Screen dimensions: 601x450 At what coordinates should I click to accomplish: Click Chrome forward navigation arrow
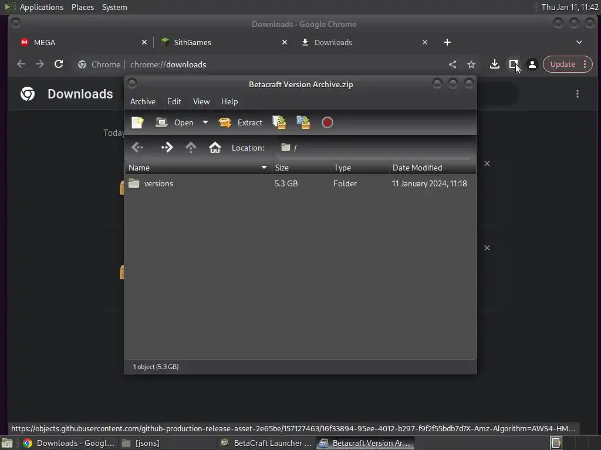pos(40,64)
